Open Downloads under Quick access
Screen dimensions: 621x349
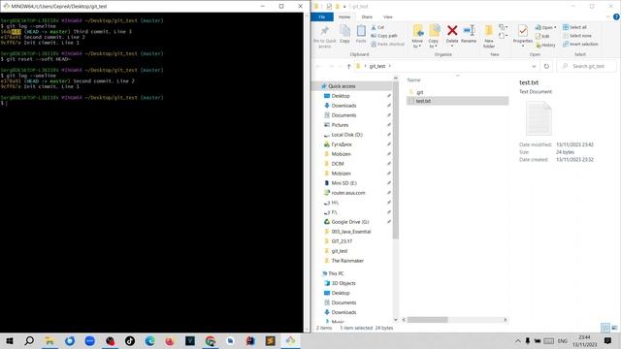click(x=343, y=106)
